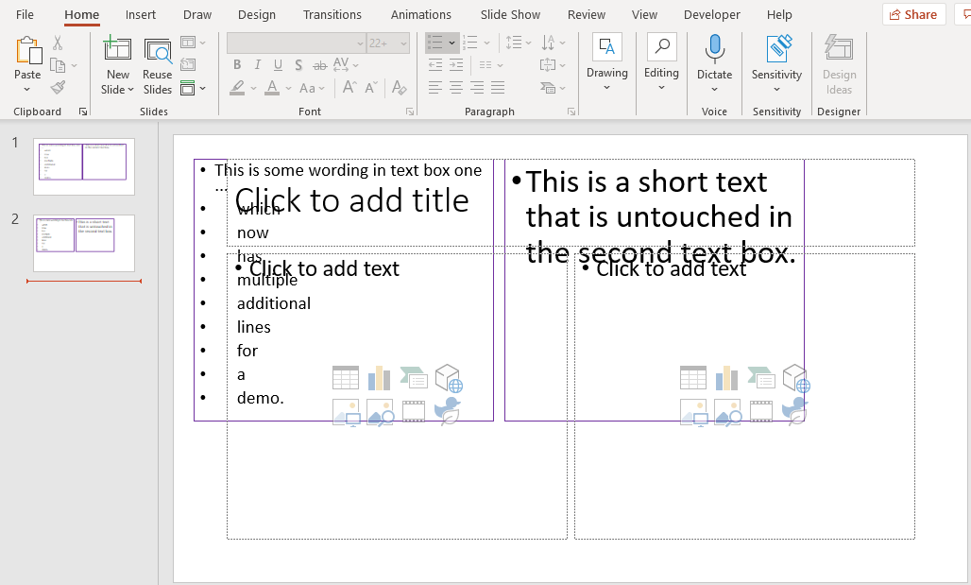This screenshot has height=585, width=971.
Task: Toggle italic formatting
Action: 258,64
